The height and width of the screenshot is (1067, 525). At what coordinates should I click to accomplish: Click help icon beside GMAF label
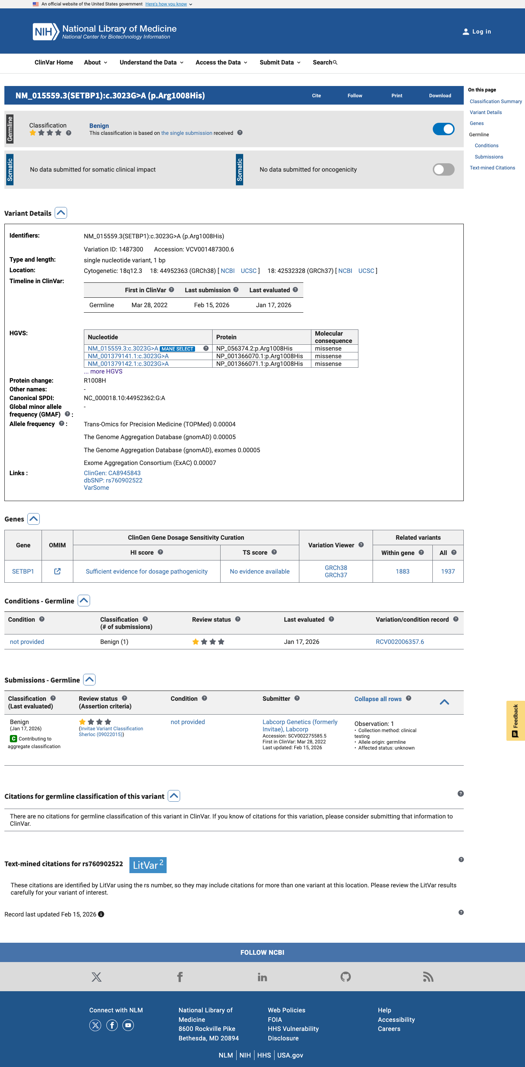pos(67,414)
